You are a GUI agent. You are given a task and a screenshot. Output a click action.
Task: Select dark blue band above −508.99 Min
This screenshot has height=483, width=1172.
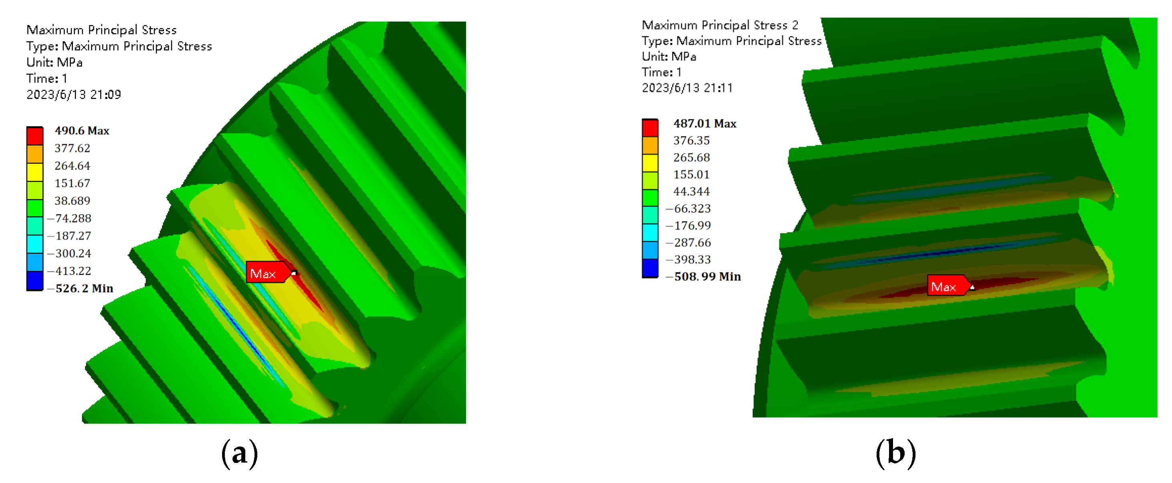650,267
